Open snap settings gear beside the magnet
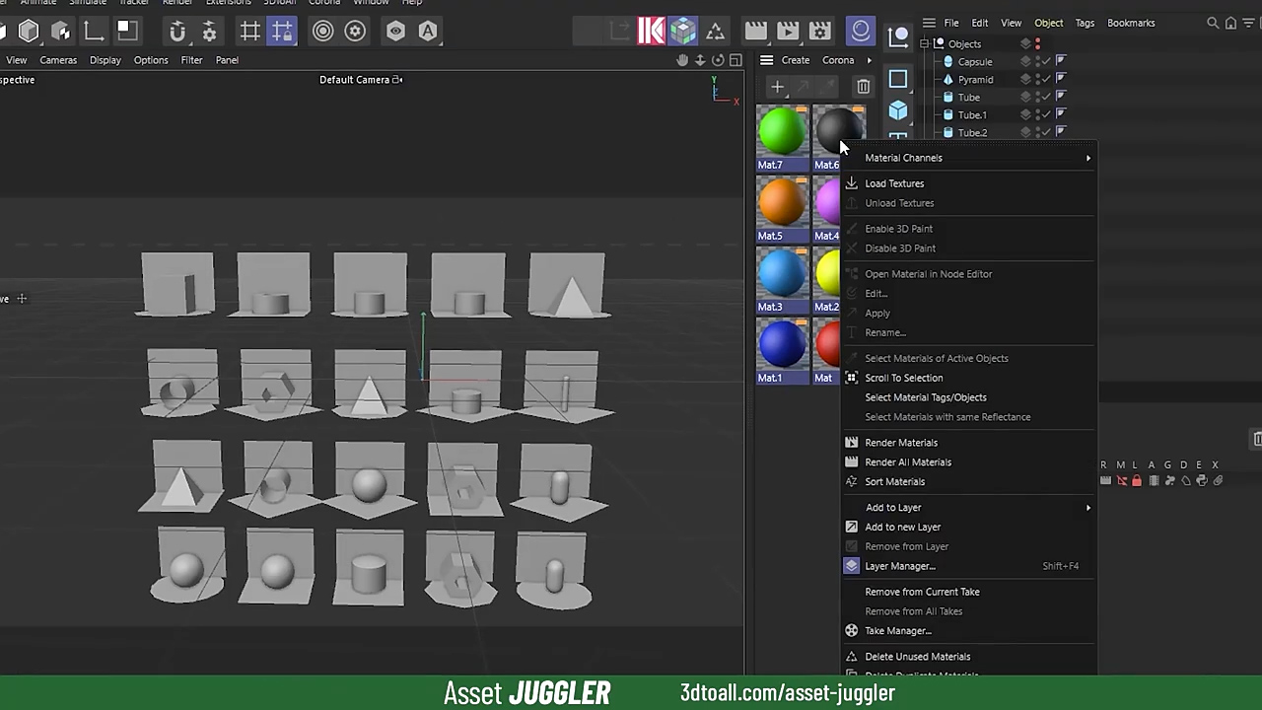The height and width of the screenshot is (710, 1262). coord(209,32)
